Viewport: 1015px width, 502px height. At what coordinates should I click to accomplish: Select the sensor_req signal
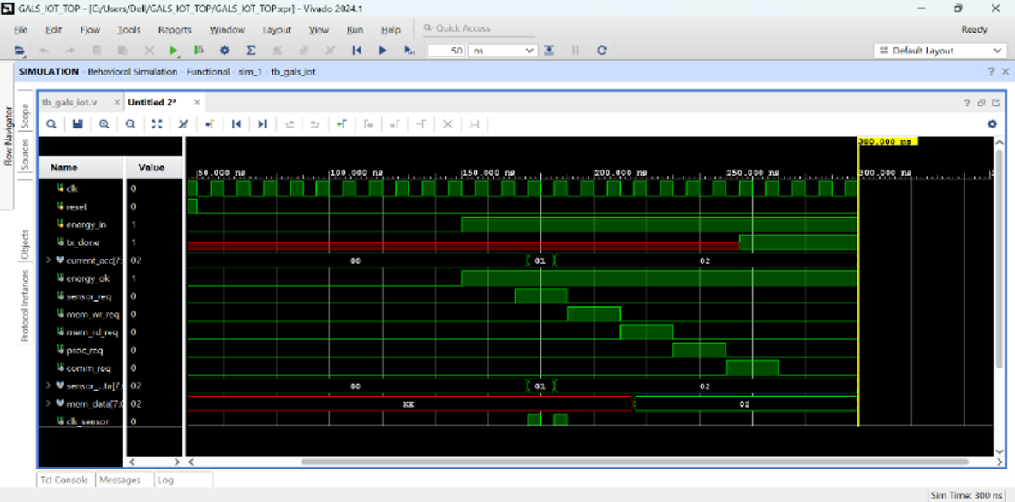(89, 296)
